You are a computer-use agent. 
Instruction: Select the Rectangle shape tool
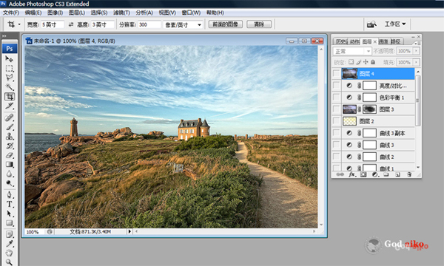pos(10,222)
